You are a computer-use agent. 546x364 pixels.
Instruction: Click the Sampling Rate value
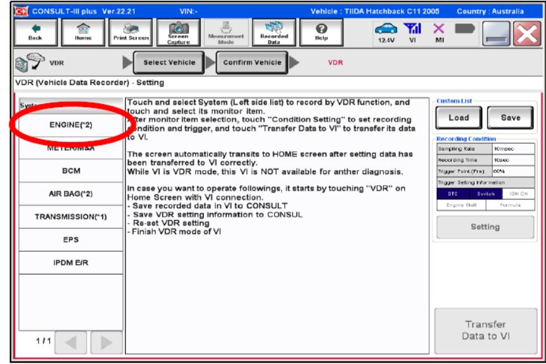(513, 149)
